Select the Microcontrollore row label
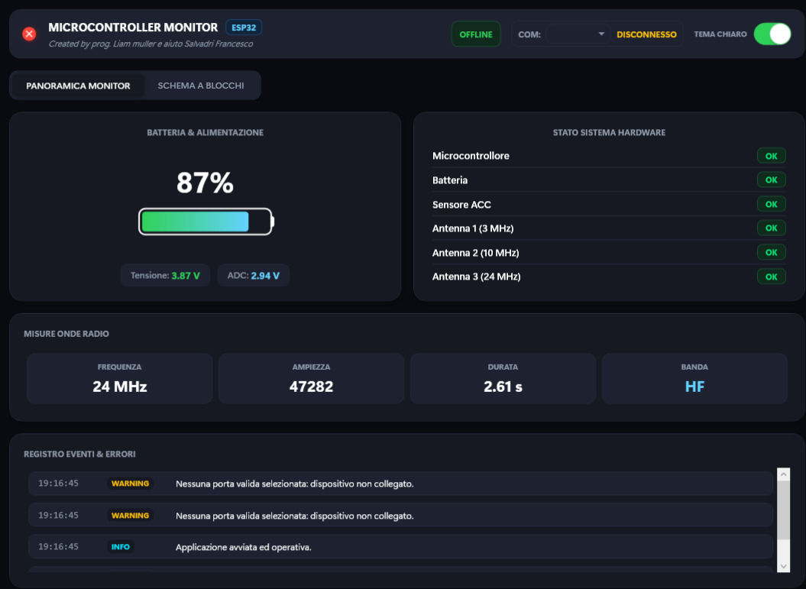 (471, 156)
